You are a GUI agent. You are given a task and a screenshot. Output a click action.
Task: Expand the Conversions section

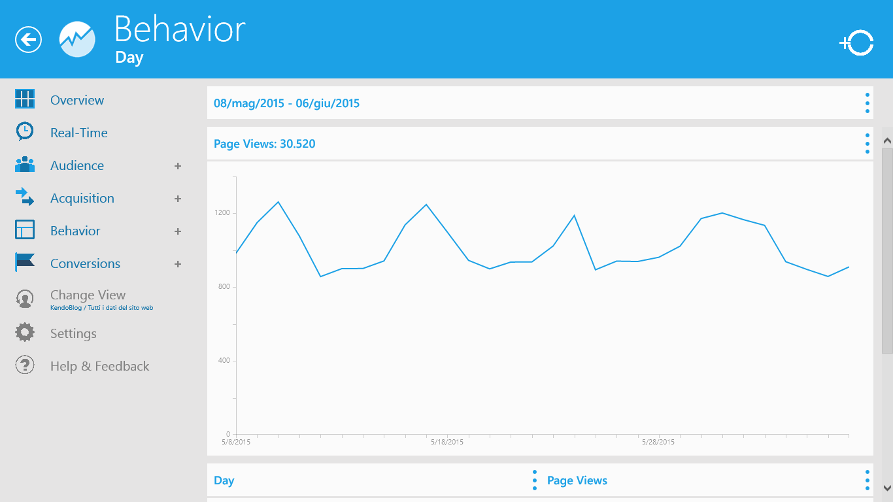tap(178, 264)
